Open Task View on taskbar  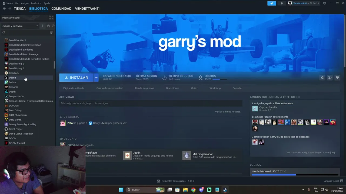coord(169,190)
